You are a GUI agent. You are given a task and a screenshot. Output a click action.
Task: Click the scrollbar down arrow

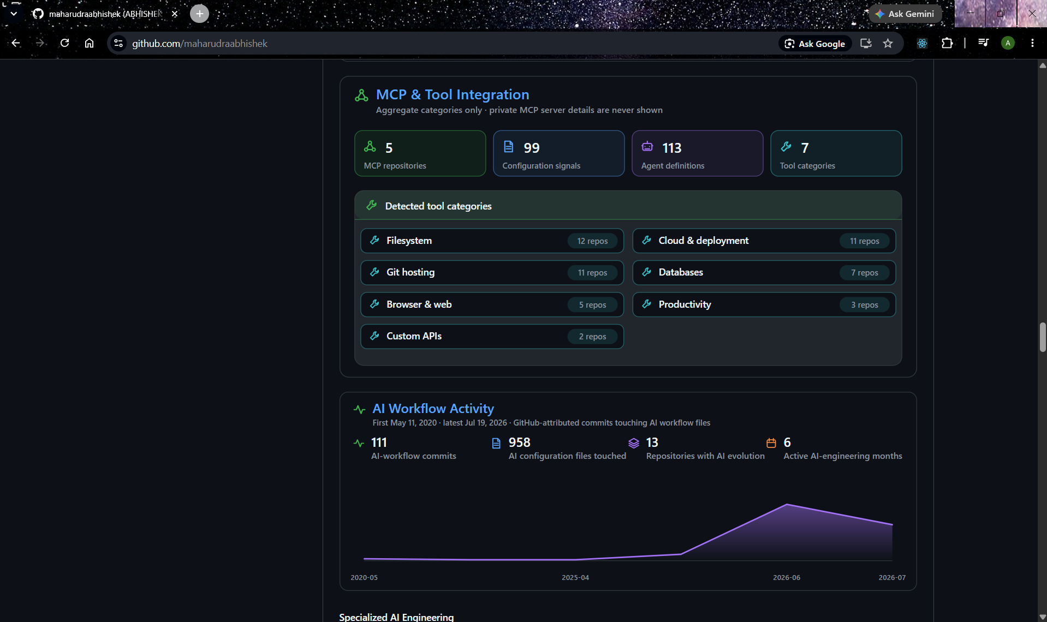point(1043,617)
